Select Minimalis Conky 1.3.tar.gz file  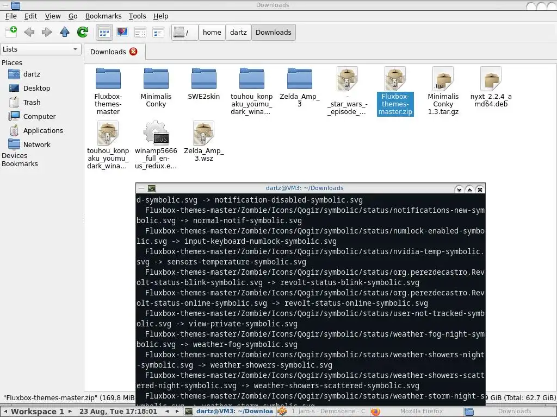point(443,91)
